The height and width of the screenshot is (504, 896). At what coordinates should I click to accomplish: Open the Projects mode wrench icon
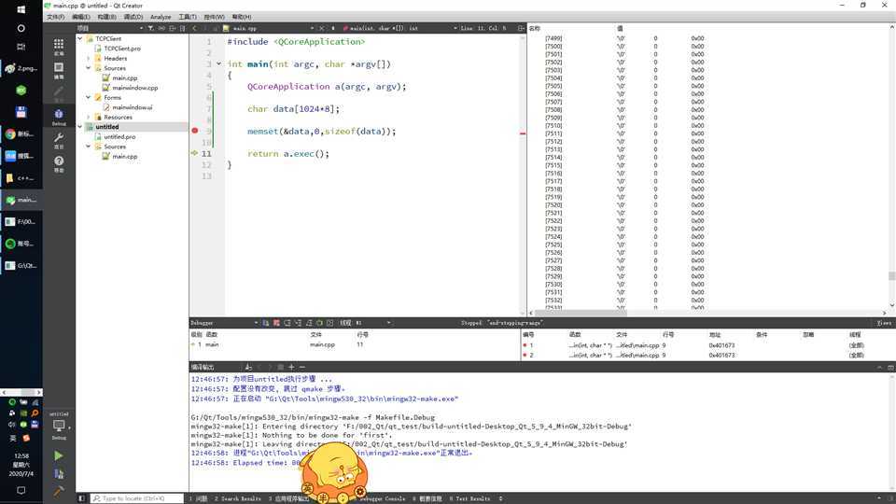tap(59, 140)
